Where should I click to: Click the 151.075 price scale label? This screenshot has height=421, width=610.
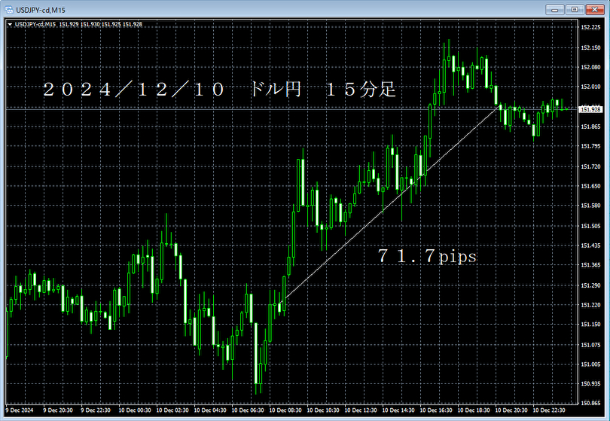pyautogui.click(x=590, y=345)
